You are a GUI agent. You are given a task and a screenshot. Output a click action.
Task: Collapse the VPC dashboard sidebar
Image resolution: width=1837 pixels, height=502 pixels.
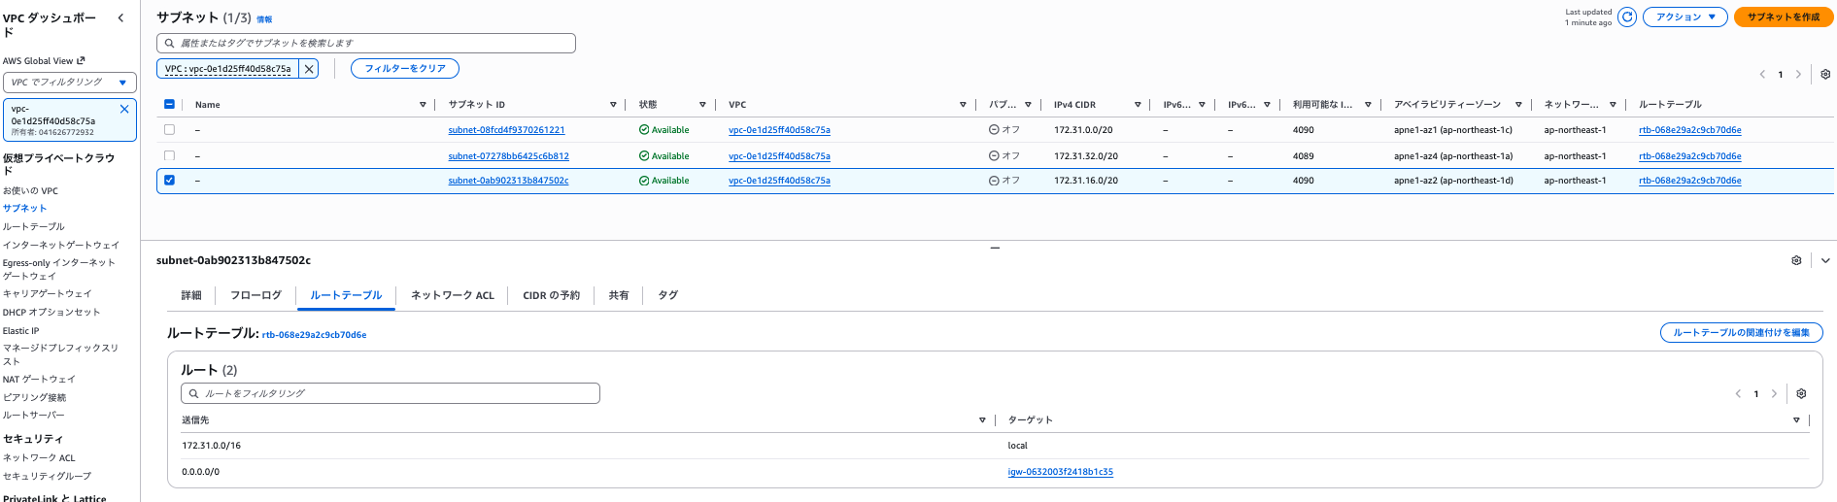point(120,17)
